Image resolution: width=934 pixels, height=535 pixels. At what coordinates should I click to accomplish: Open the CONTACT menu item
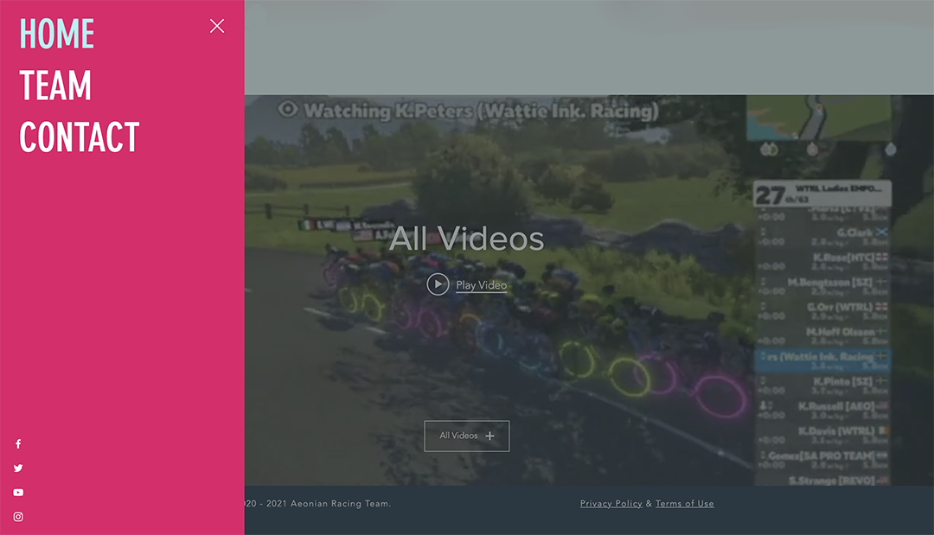tap(80, 137)
